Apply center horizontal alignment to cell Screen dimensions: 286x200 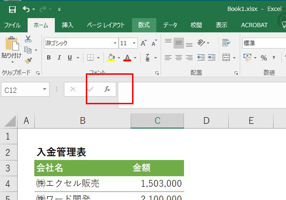(179, 58)
